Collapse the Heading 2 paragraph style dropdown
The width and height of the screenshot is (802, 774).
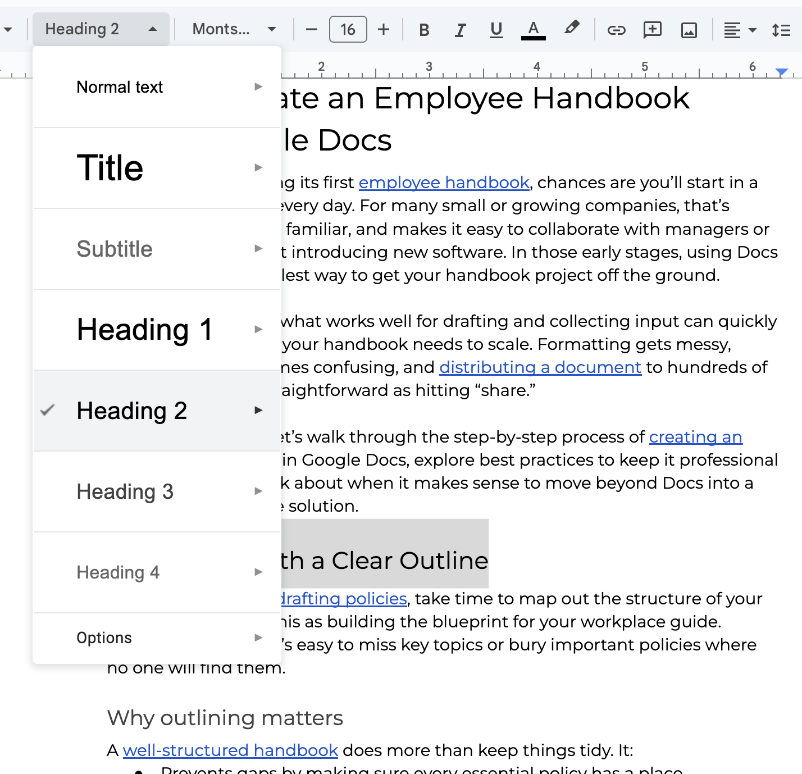click(101, 29)
